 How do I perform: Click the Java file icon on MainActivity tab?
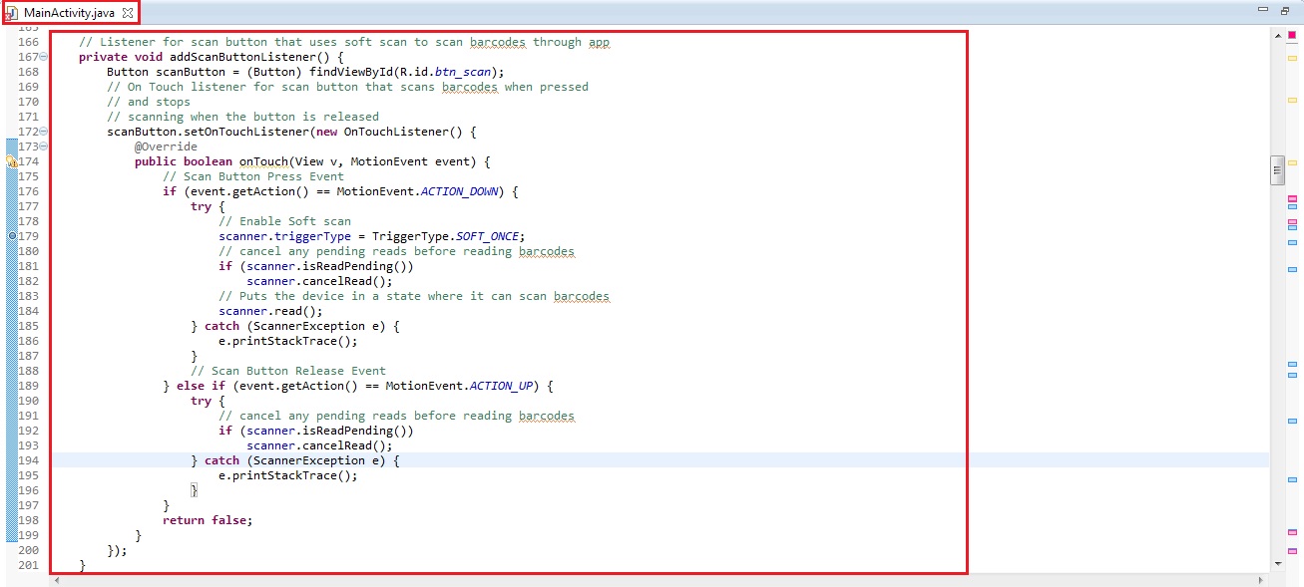pos(12,12)
